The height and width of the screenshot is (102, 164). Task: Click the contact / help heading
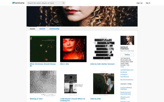(x=126, y=84)
